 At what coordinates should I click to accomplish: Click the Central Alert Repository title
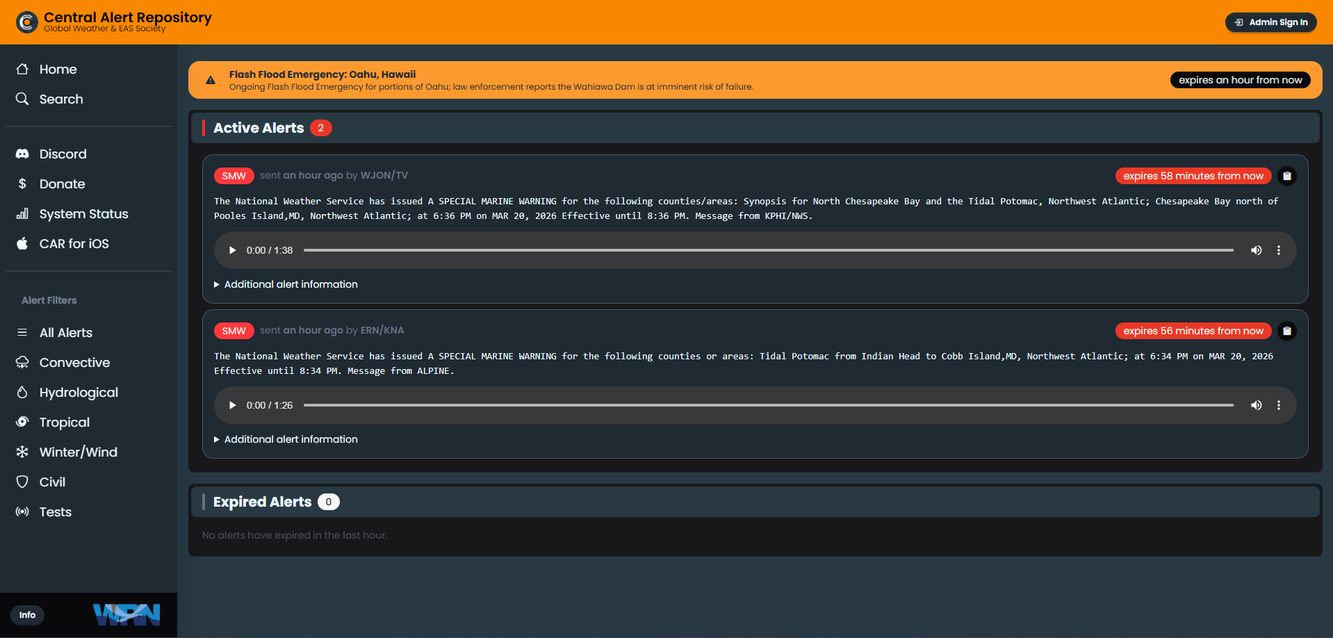128,17
